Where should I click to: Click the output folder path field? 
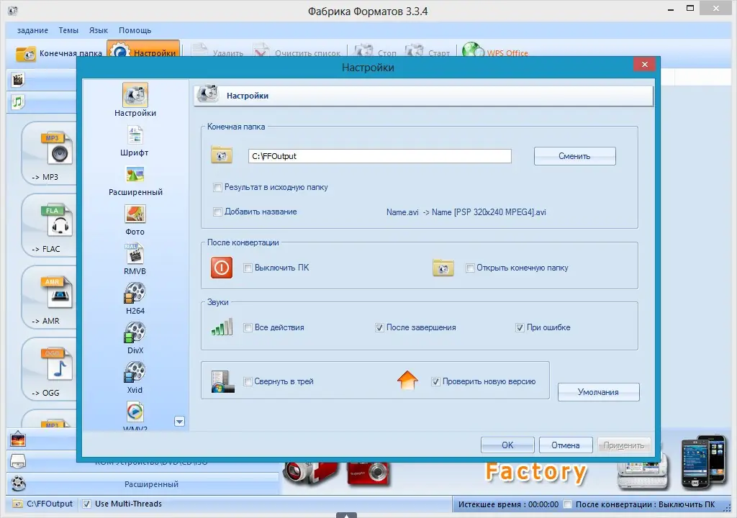pos(380,156)
